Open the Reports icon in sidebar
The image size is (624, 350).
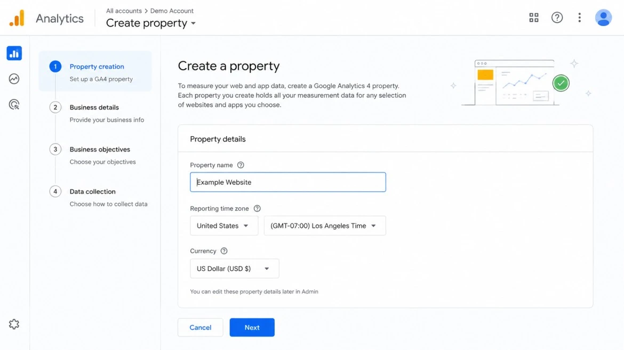(14, 53)
